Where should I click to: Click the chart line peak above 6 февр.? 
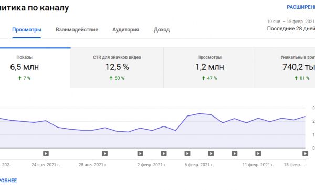coord(199,114)
